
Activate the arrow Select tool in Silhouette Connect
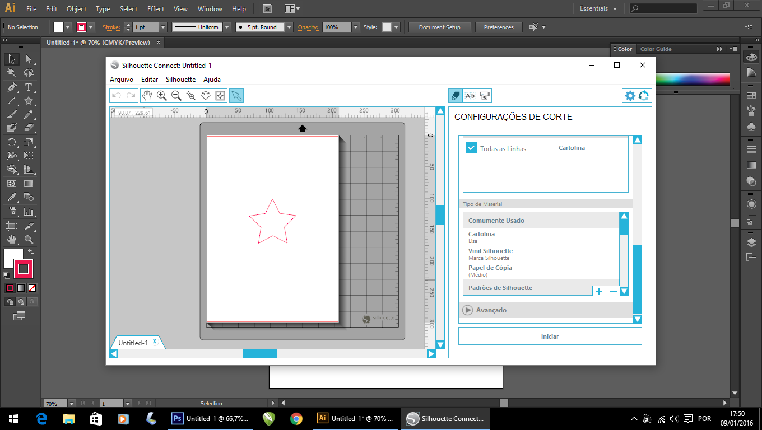click(236, 96)
